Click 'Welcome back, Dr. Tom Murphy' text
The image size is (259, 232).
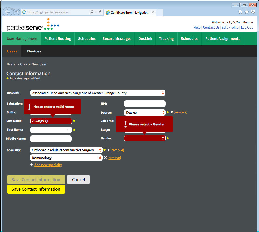click(x=232, y=22)
